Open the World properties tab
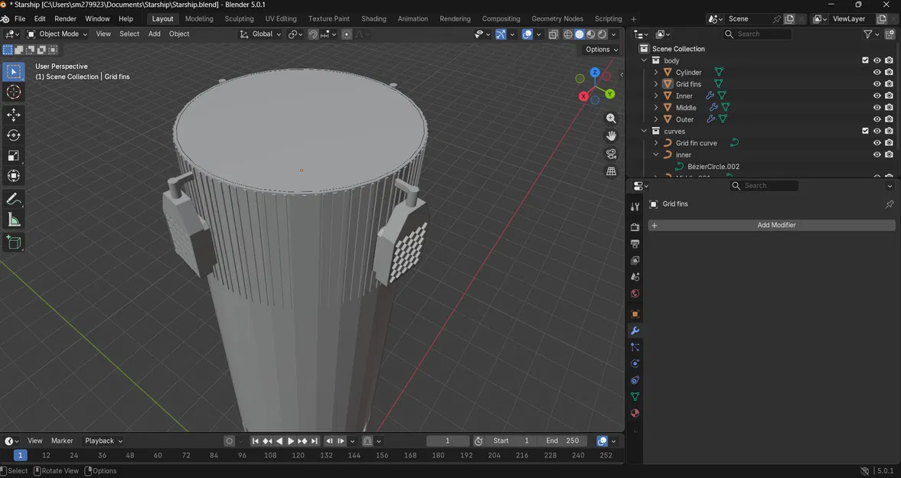This screenshot has width=901, height=478. coord(635,291)
